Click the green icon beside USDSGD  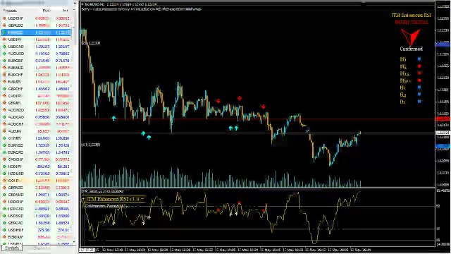click(4, 216)
